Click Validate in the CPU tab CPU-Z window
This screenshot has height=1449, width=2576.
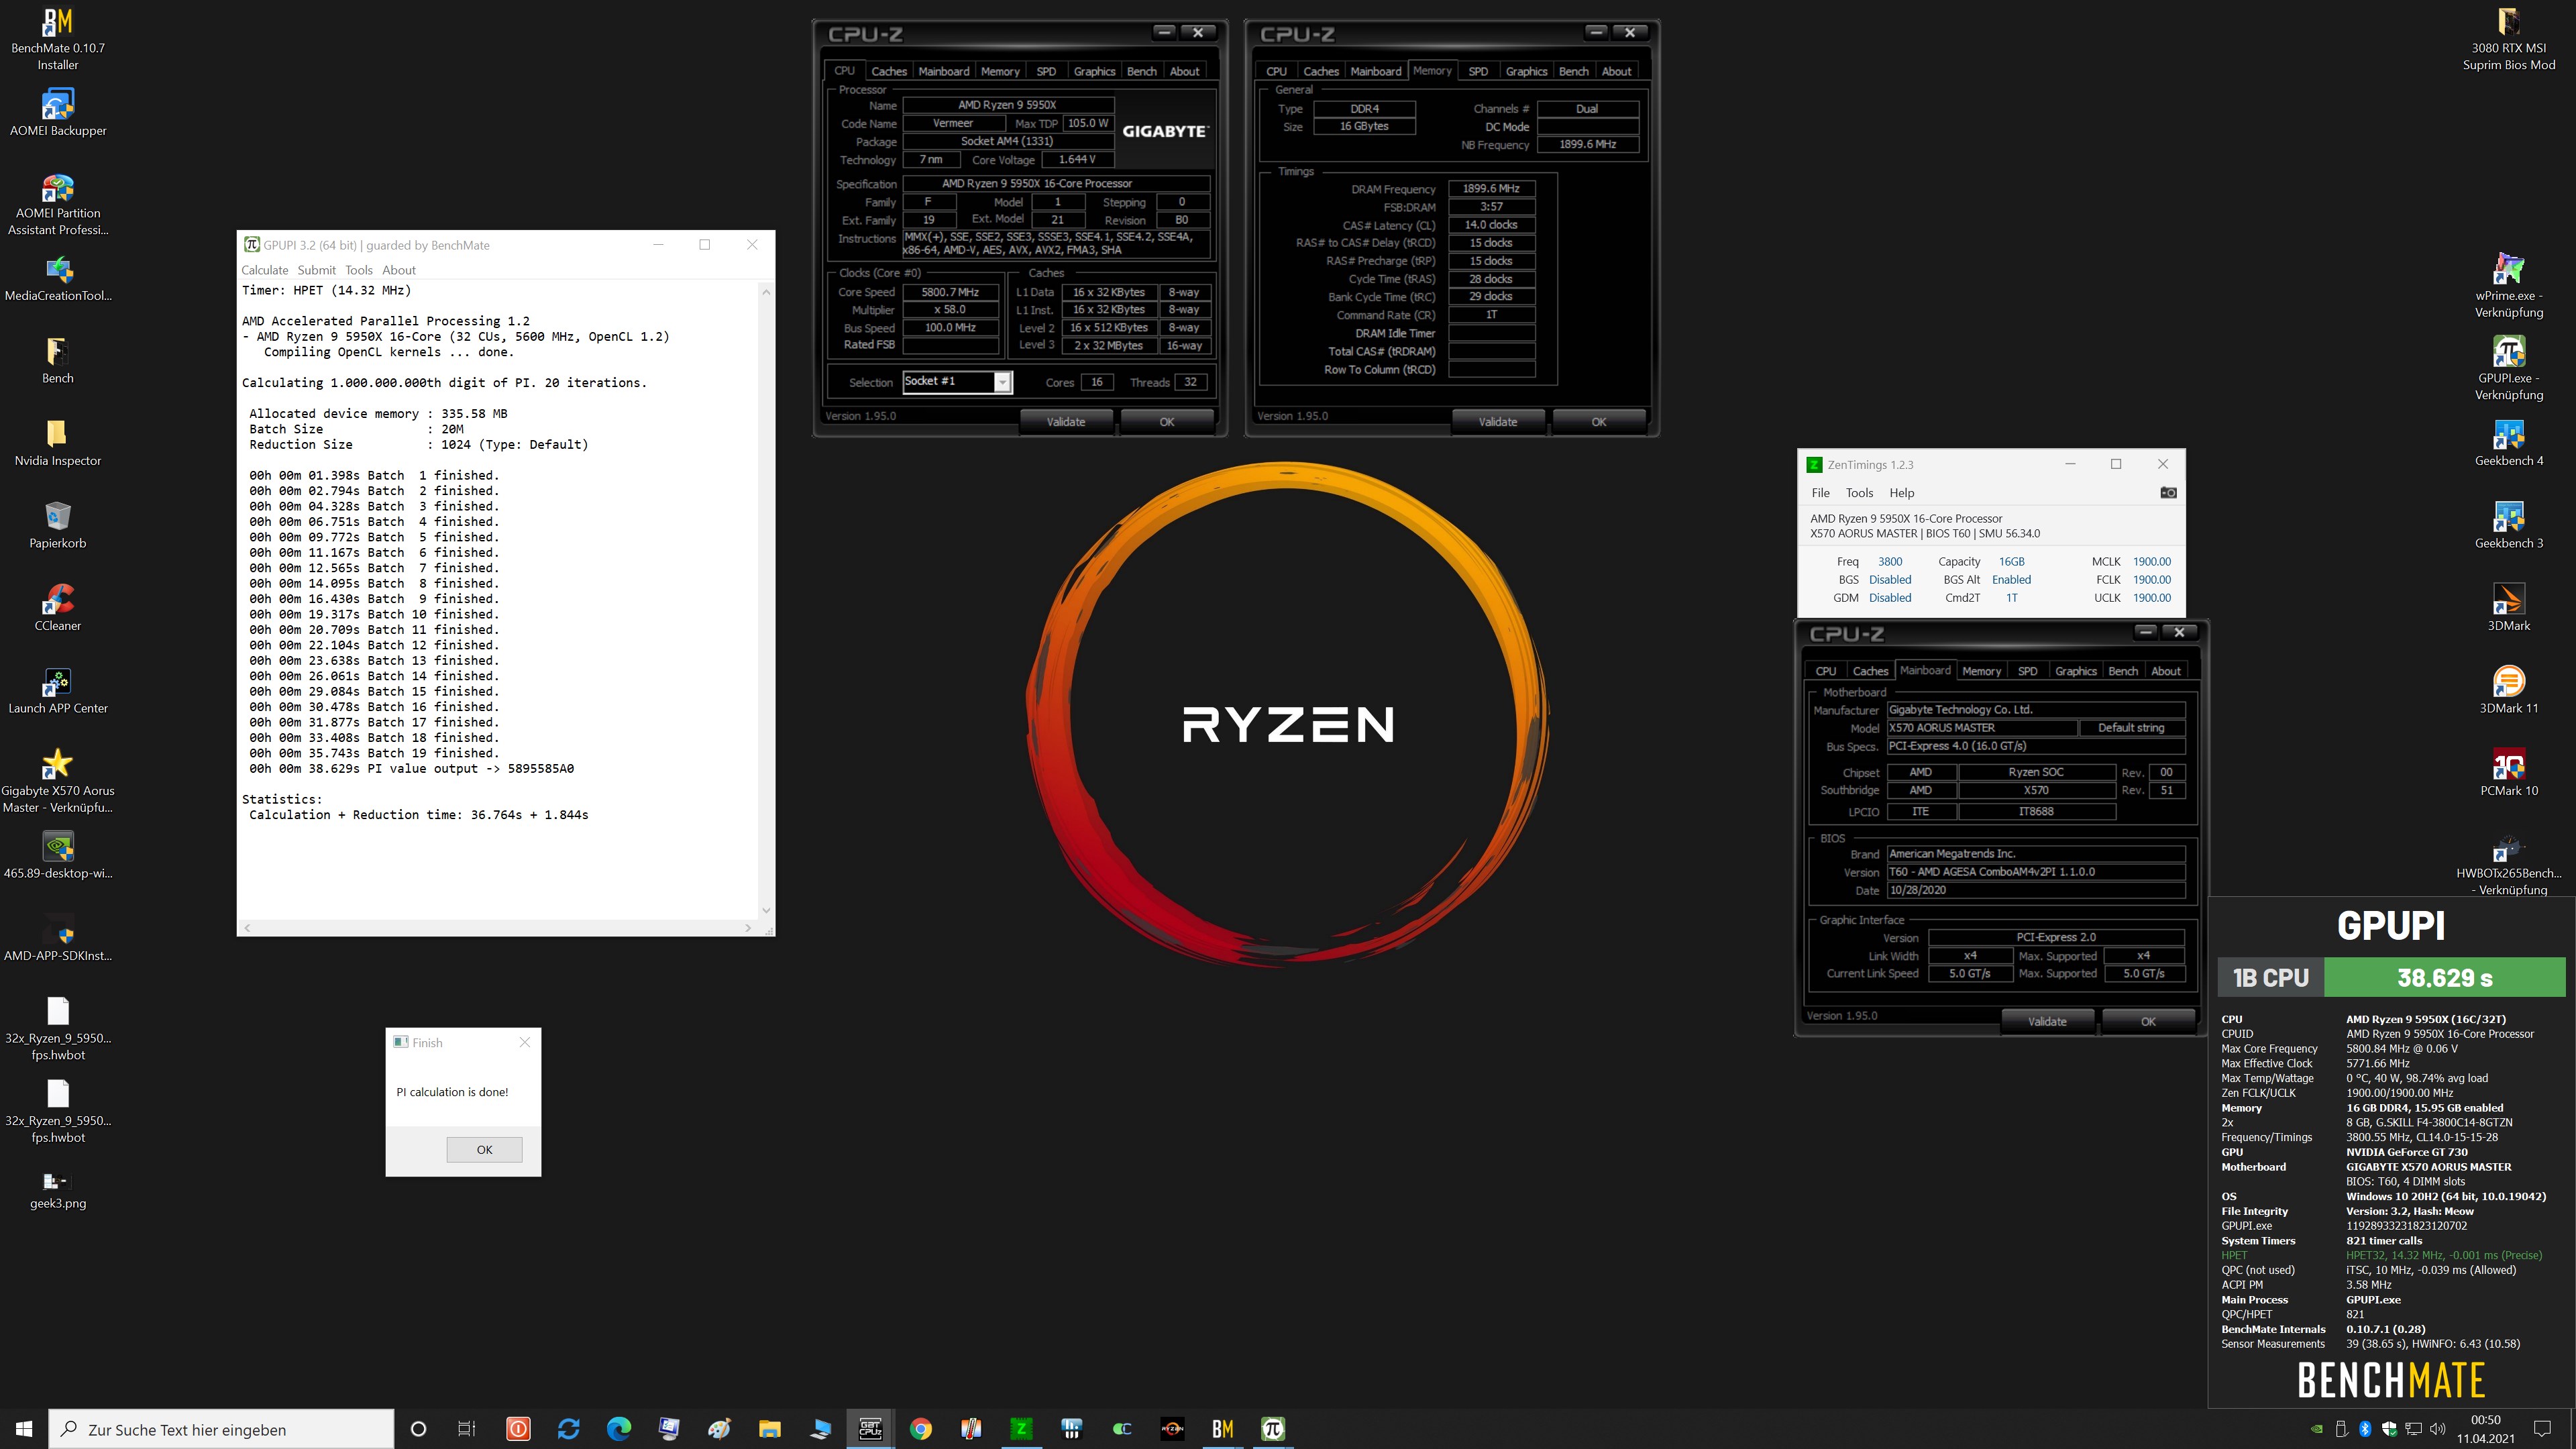tap(1065, 422)
